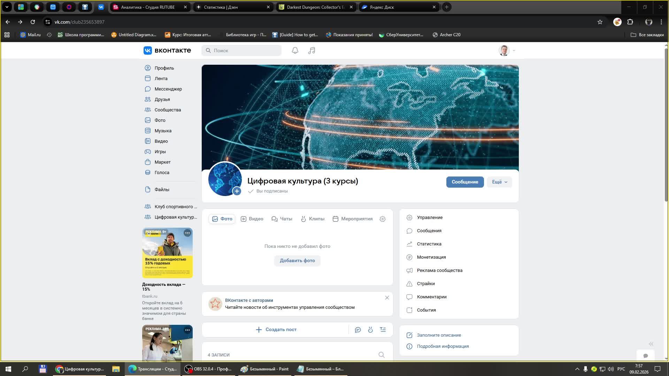Open the Статистика item in community menu
Image resolution: width=669 pixels, height=376 pixels.
tap(429, 244)
